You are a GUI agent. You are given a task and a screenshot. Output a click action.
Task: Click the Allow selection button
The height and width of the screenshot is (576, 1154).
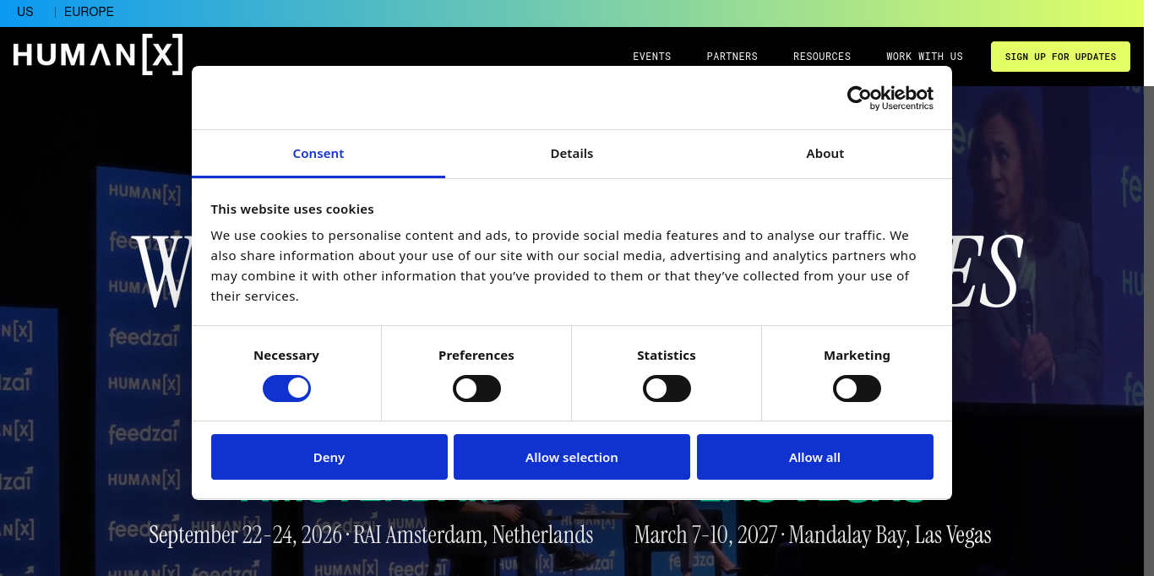click(572, 457)
